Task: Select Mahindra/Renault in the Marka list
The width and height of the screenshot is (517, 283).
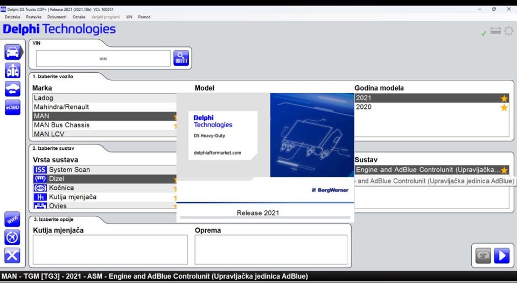Action: (61, 107)
